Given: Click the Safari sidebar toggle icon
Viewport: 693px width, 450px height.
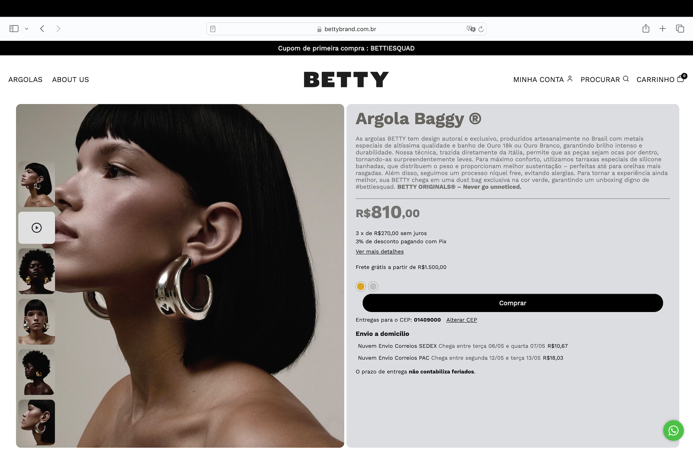Looking at the screenshot, I should pyautogui.click(x=14, y=29).
